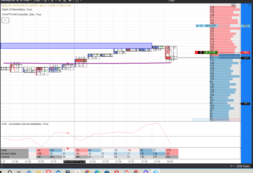Click the orange OHLC bar data line
The image size is (253, 173).
[36, 6]
